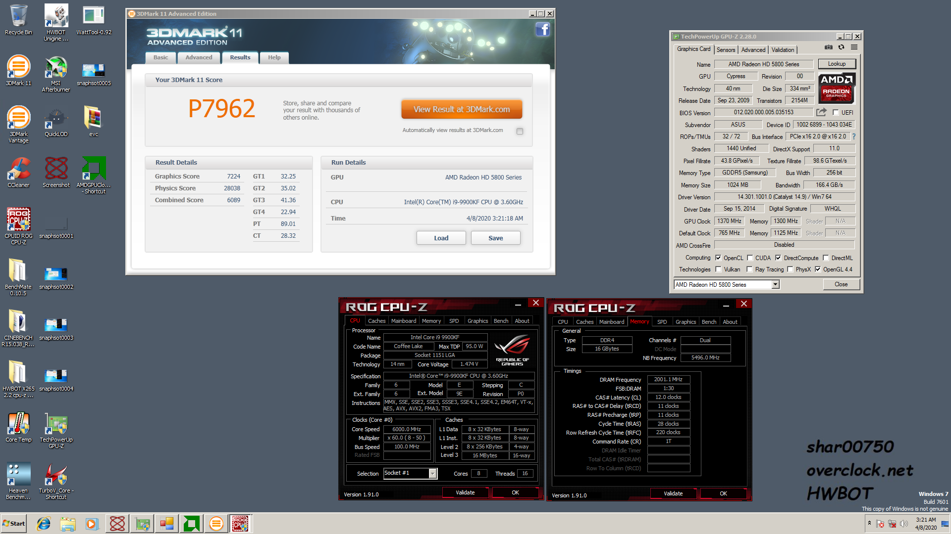Open evc archive icon on desktop
This screenshot has height=534, width=951.
point(94,122)
